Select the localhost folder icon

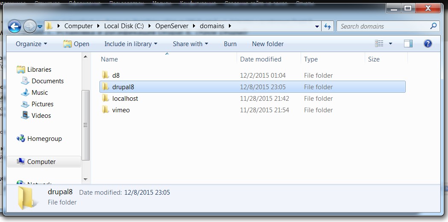[105, 98]
